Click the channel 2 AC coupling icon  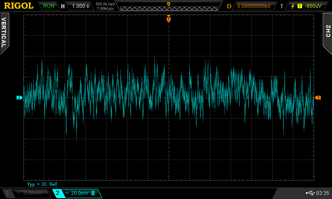[67, 193]
